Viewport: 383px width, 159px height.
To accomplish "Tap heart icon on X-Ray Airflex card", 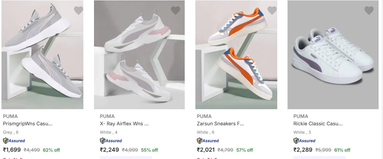I will point(176,11).
